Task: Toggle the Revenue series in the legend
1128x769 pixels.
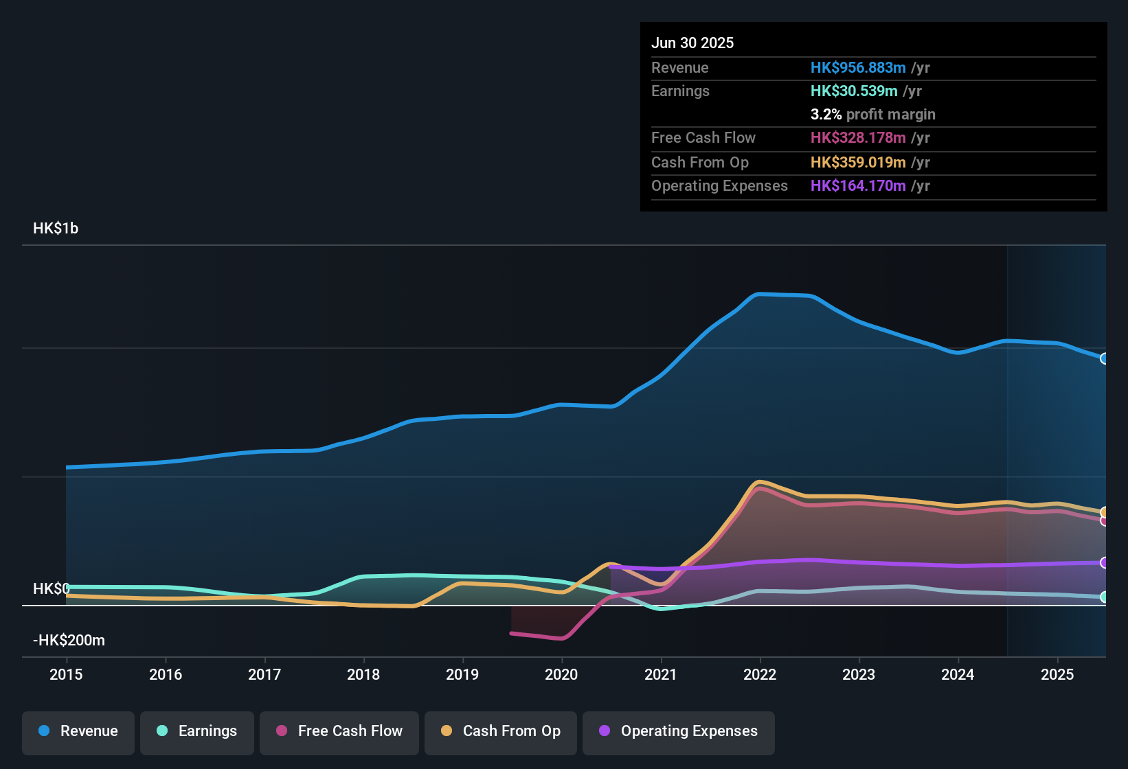Action: [x=78, y=731]
